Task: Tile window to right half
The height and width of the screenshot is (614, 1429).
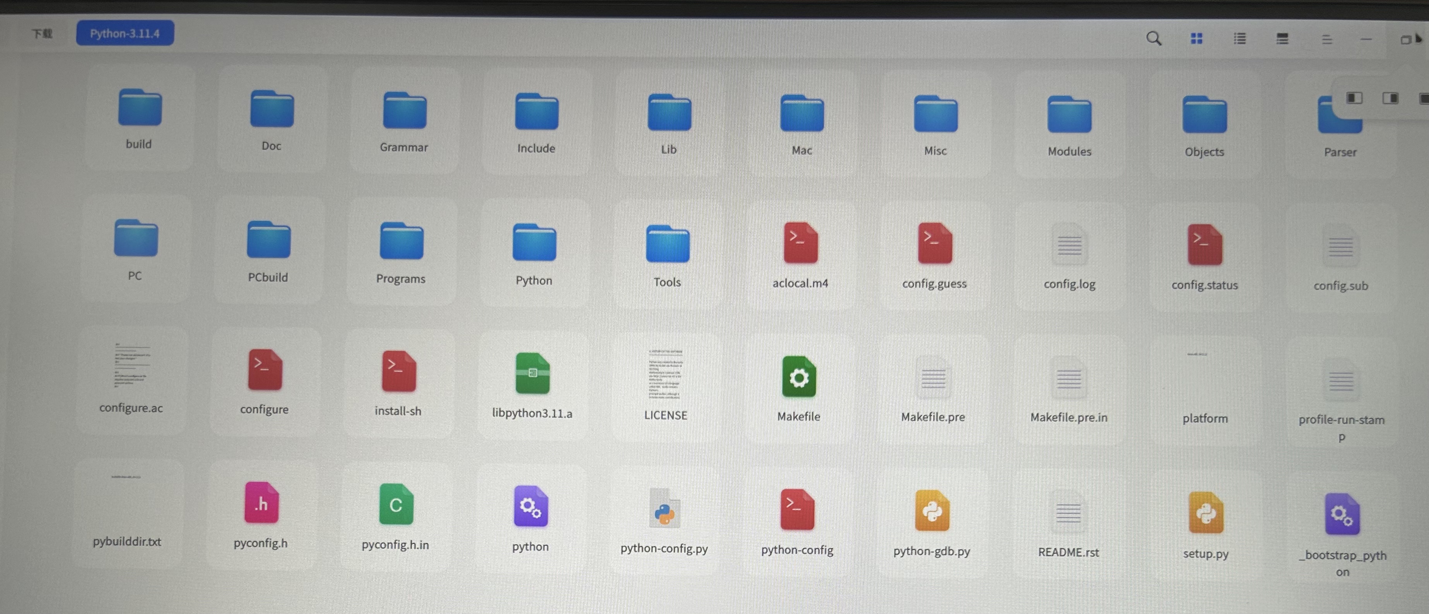Action: point(1390,98)
